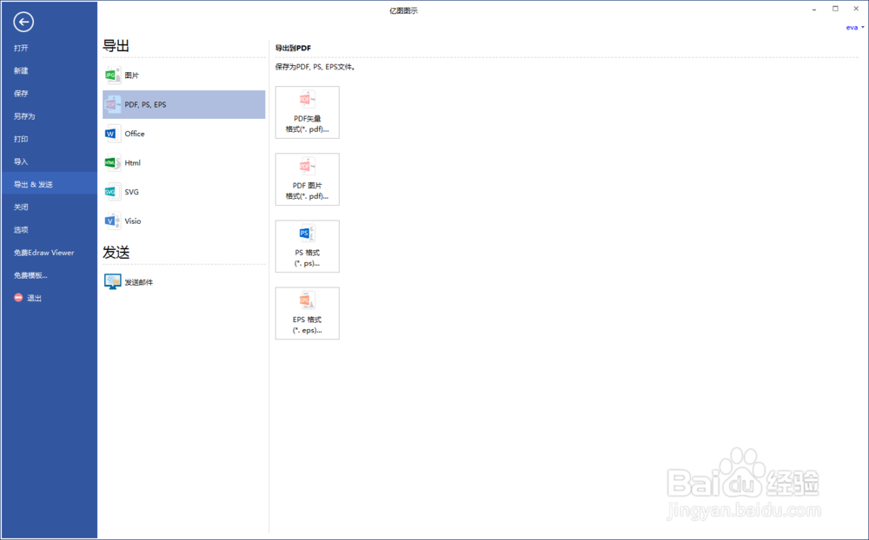Export using PS 格式(*.ps)... label
Viewport: 869px width, 540px height.
[307, 258]
